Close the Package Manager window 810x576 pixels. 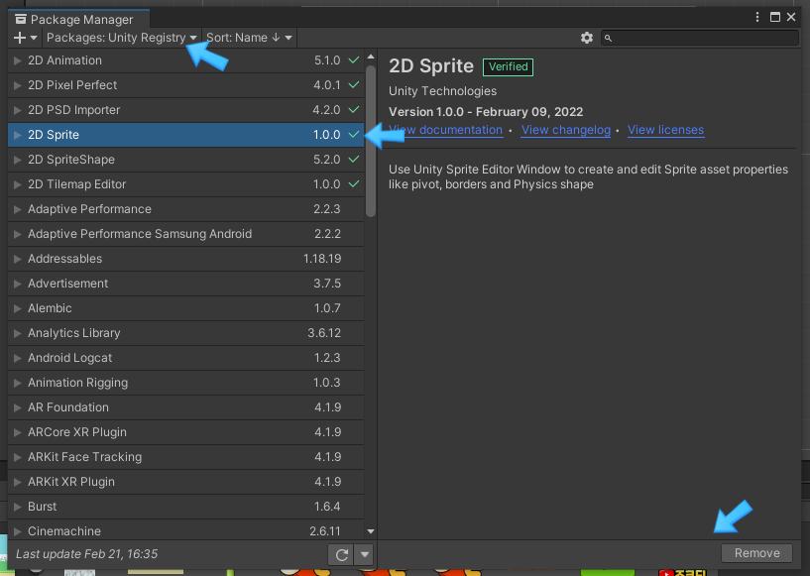point(791,17)
